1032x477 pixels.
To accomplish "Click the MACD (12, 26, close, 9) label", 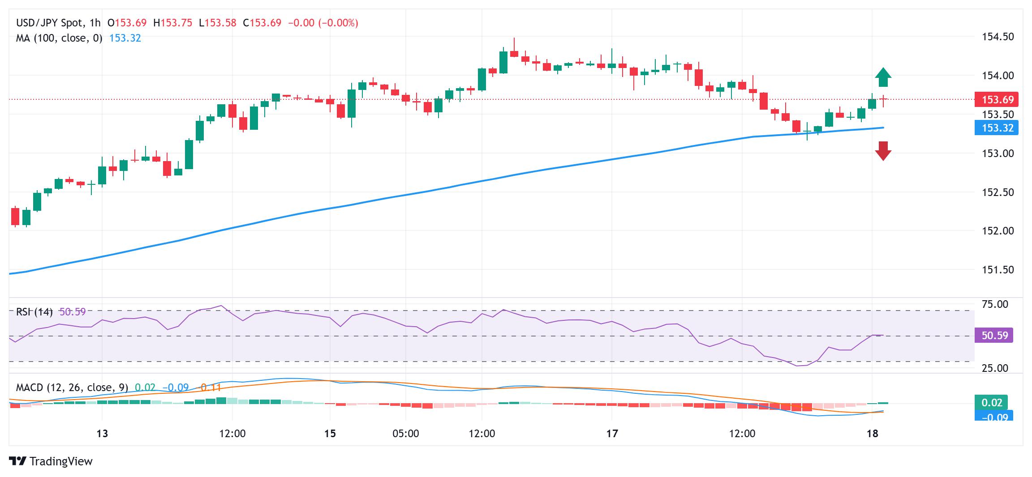I will (72, 387).
